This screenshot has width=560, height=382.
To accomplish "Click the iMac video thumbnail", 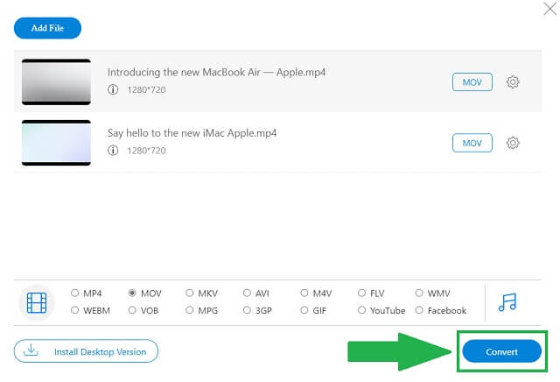I will [x=56, y=143].
